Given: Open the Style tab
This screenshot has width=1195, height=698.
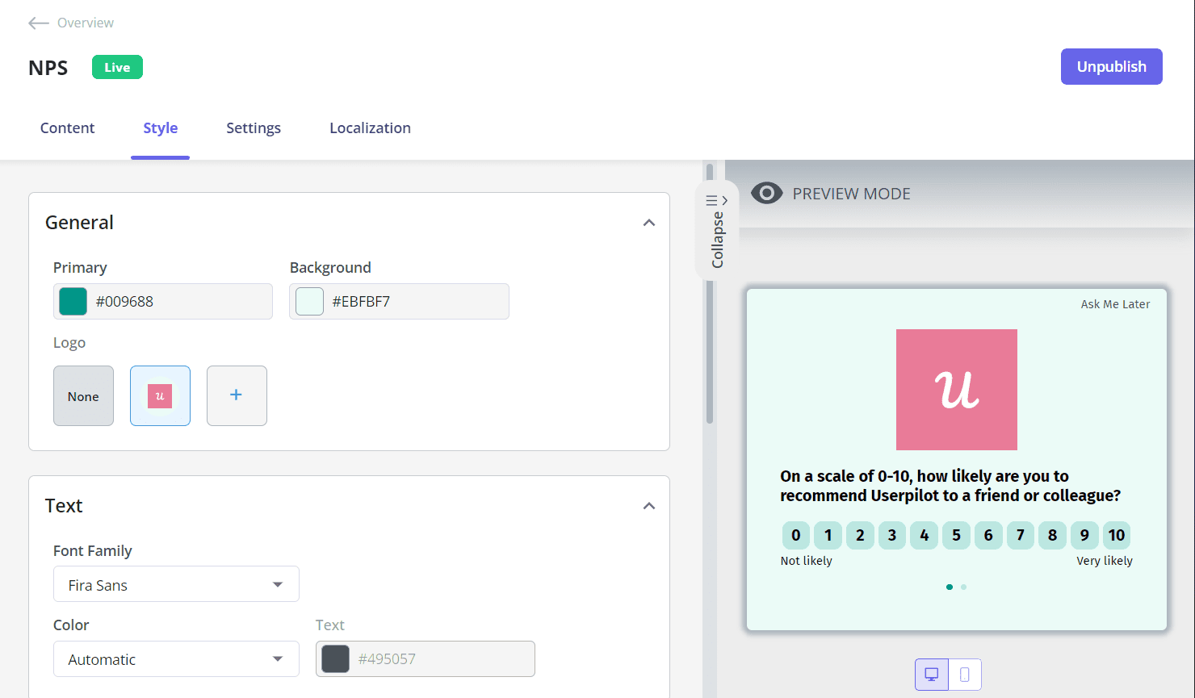Looking at the screenshot, I should point(160,127).
